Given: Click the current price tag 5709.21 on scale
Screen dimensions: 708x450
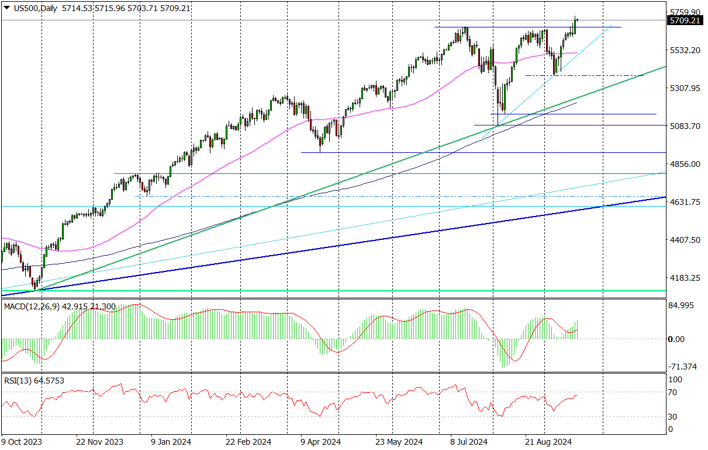Looking at the screenshot, I should click(685, 20).
